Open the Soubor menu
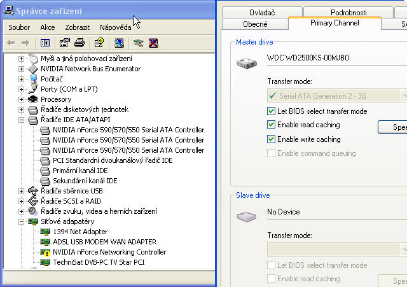This screenshot has height=287, width=407. (19, 27)
